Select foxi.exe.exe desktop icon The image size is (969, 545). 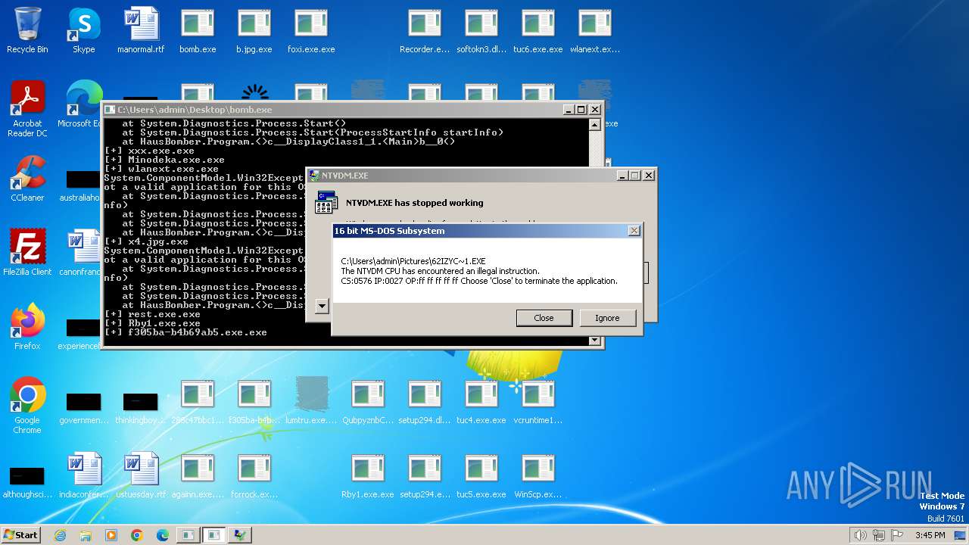311,31
